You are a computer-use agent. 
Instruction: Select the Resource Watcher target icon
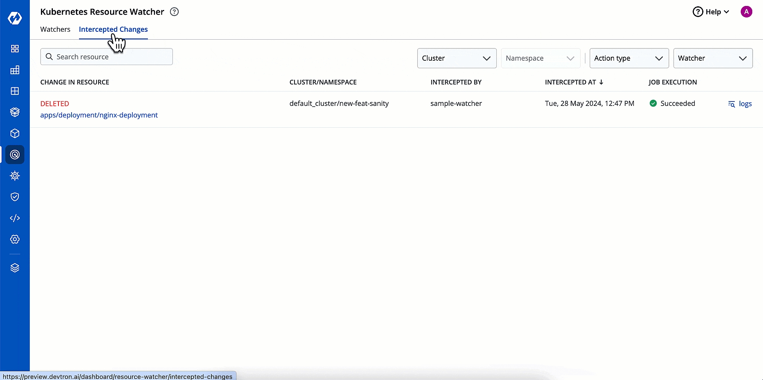[x=15, y=155]
